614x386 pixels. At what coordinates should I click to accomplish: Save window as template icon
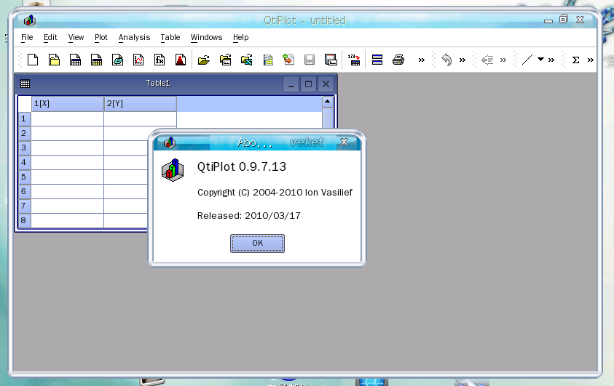331,60
